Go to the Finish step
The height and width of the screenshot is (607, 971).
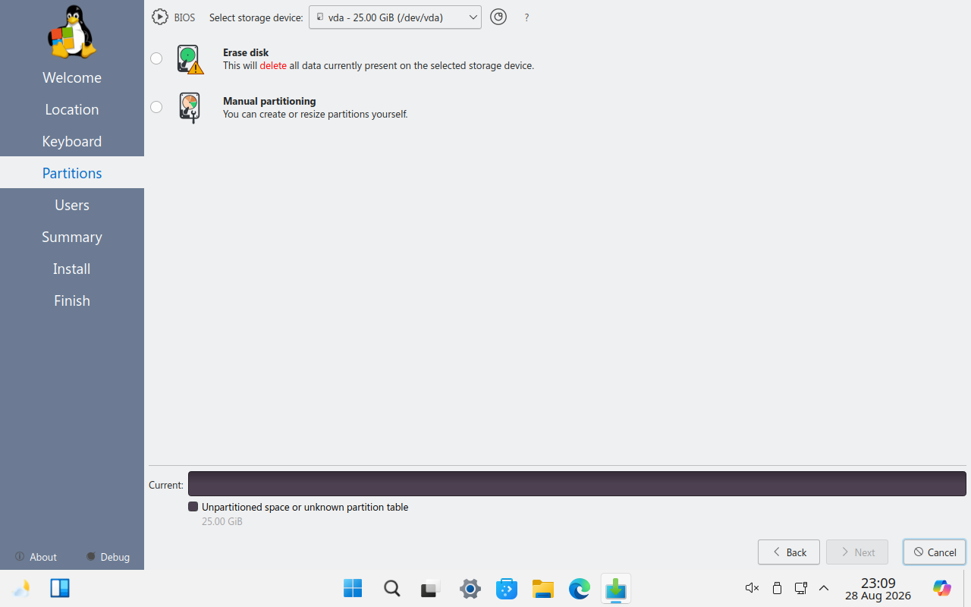click(x=72, y=300)
